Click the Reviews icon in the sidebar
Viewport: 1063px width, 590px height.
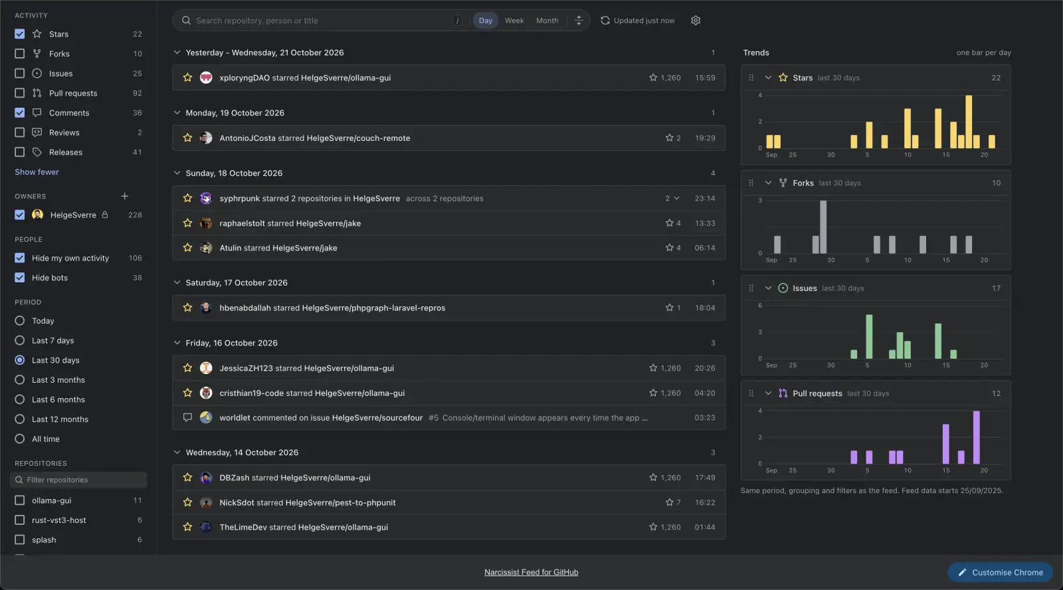37,132
